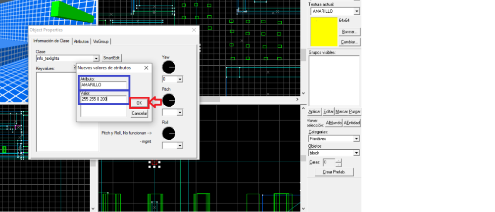Switch to the Atributos tab
The image size is (495, 212).
click(81, 42)
